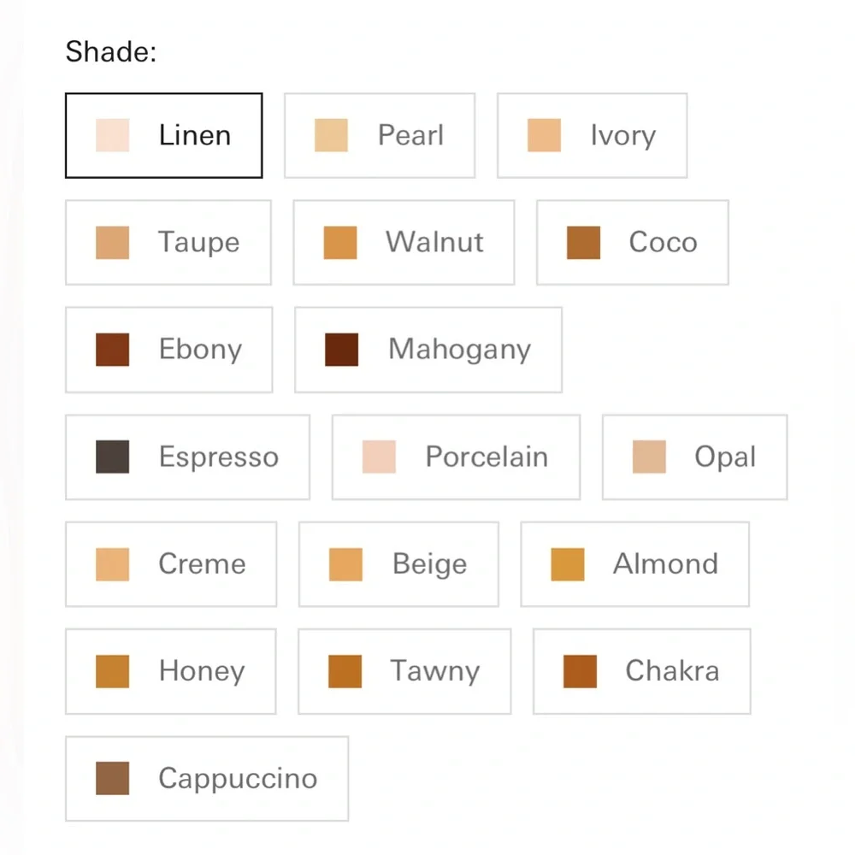855x855 pixels.
Task: Pick the Tawny shade
Action: pyautogui.click(x=404, y=671)
